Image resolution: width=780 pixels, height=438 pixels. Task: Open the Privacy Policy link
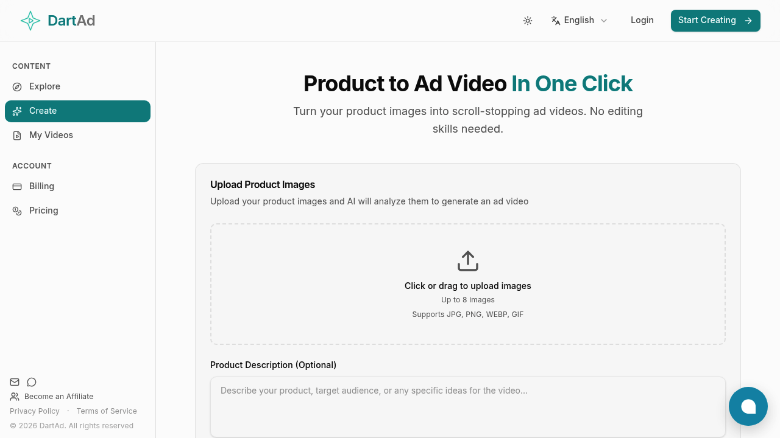click(x=35, y=411)
